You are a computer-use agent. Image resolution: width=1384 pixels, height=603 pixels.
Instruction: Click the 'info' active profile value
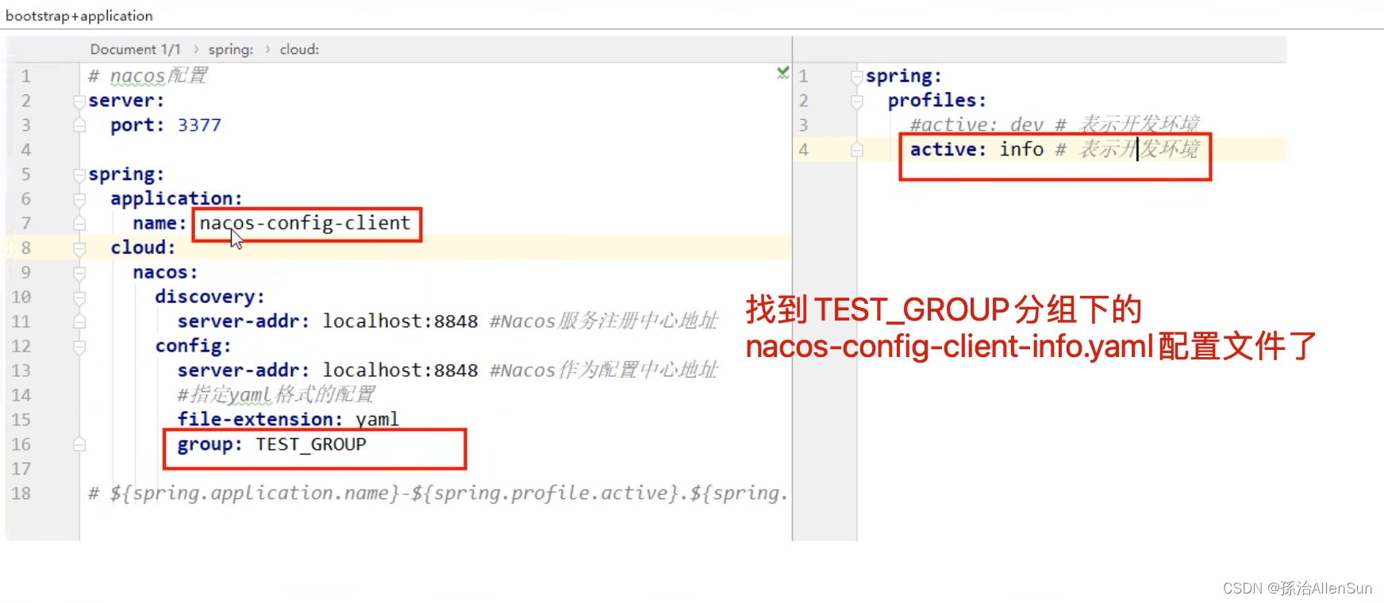click(x=1021, y=149)
